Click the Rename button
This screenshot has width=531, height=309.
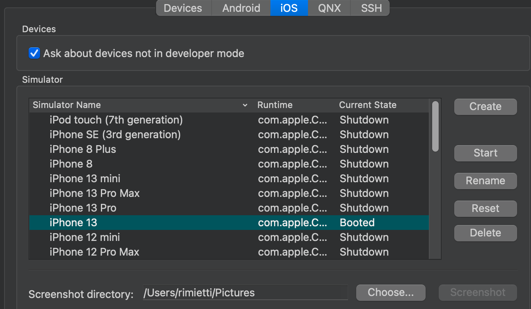pyautogui.click(x=485, y=181)
